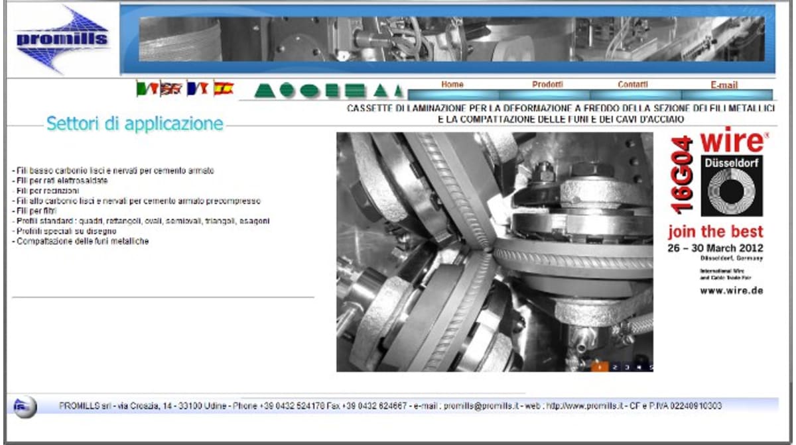Click 'Fili basso carbonio lisci e nervati' line

[x=113, y=171]
